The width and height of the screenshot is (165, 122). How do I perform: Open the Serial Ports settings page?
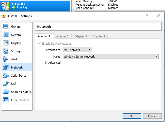[17, 75]
